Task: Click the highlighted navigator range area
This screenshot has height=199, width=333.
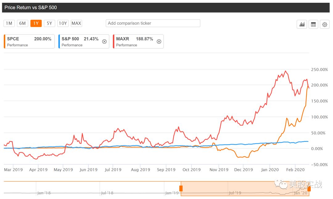Action: point(245,189)
